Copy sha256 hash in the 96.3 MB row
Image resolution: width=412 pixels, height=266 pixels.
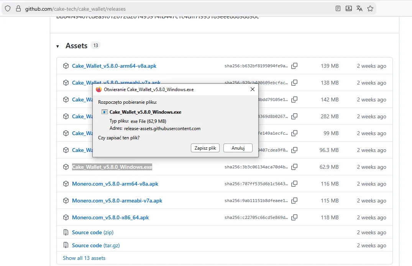294,150
